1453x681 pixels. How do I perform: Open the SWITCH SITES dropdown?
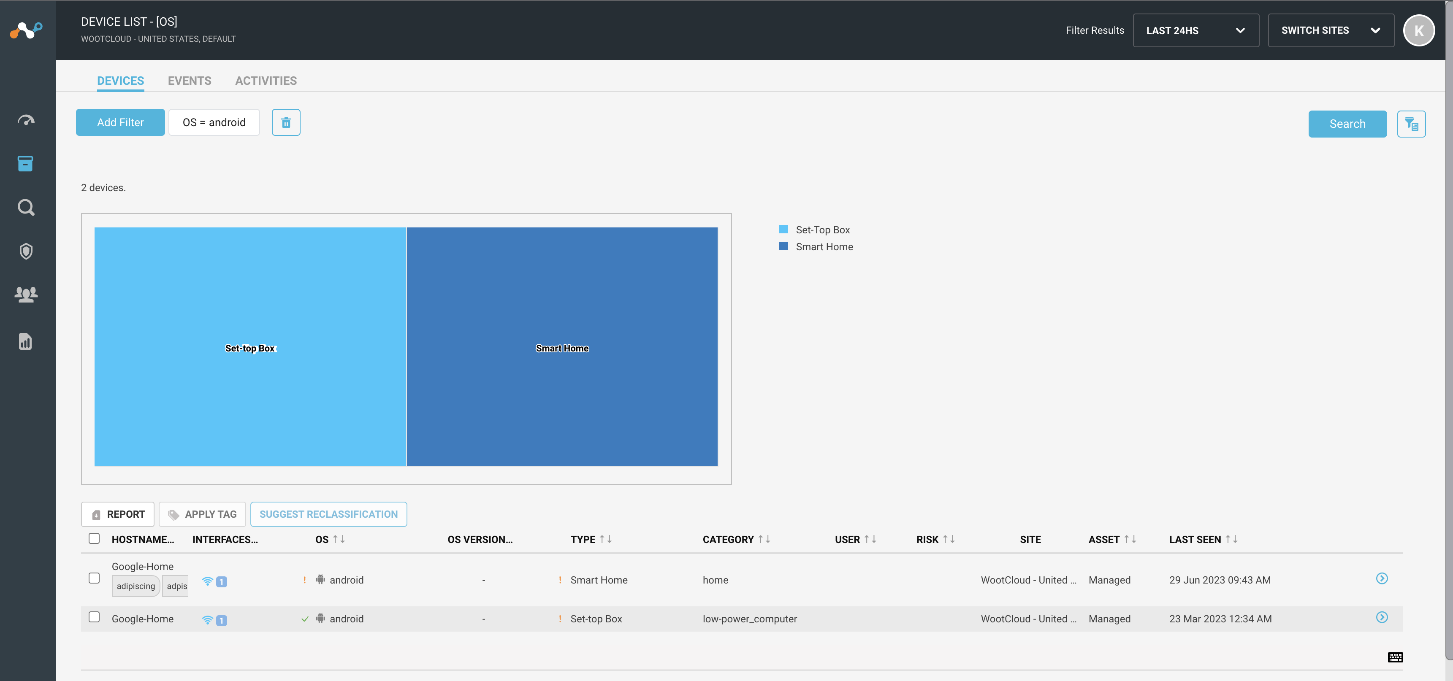click(1331, 30)
